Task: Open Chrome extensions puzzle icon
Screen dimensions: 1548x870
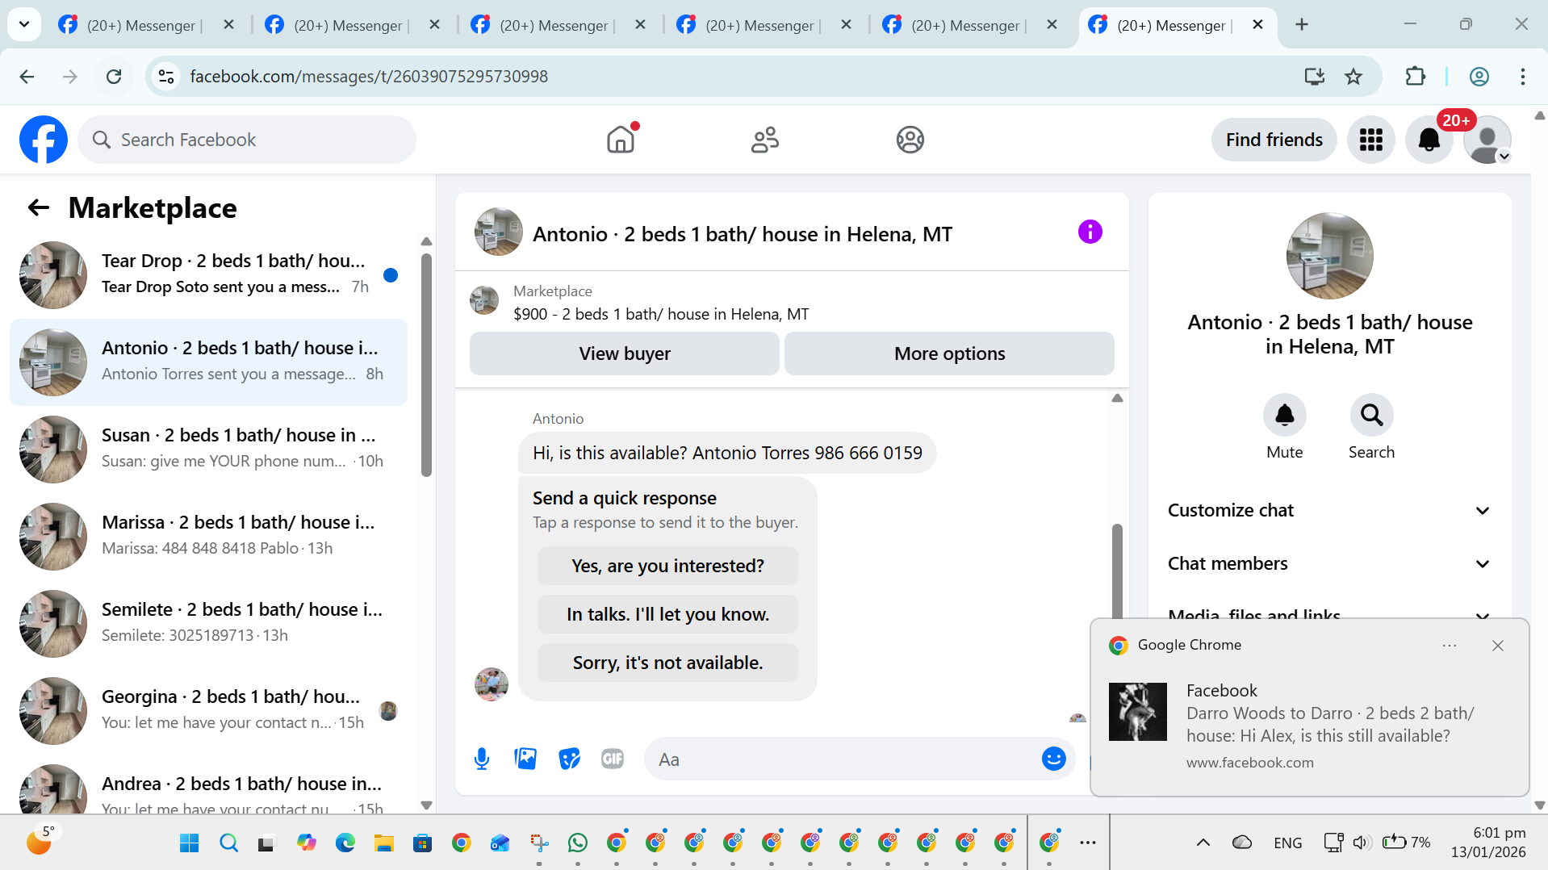Action: [x=1415, y=77]
